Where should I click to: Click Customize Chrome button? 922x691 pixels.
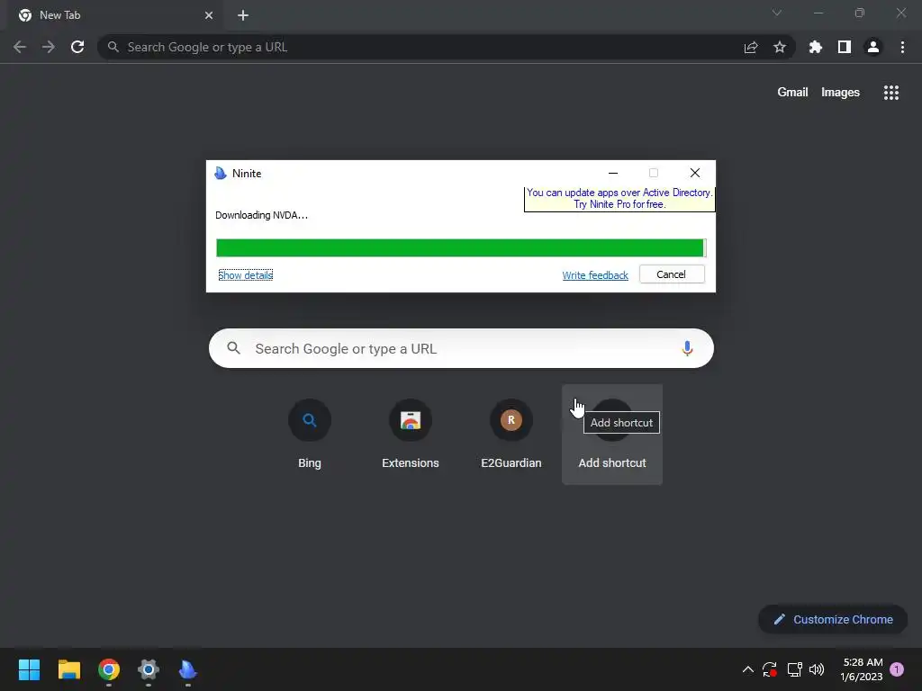833,619
